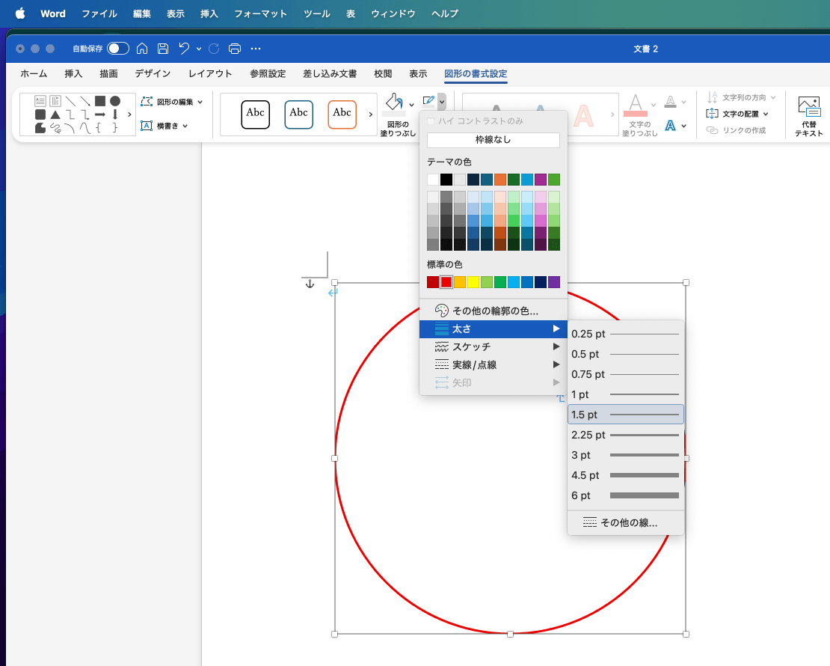The height and width of the screenshot is (666, 830).
Task: Switch to the 差し込み文書 ribbon tab
Action: click(x=330, y=73)
